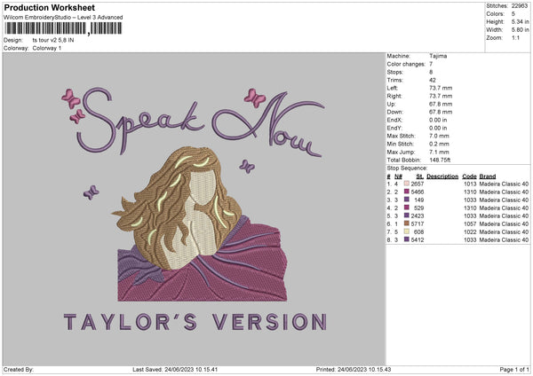
Task: Click code 1022 in stop 7
Action: tap(470, 231)
